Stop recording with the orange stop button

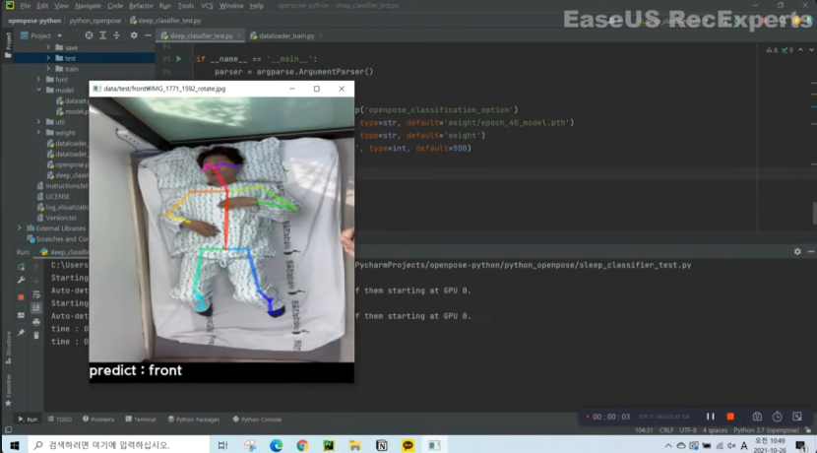click(730, 417)
